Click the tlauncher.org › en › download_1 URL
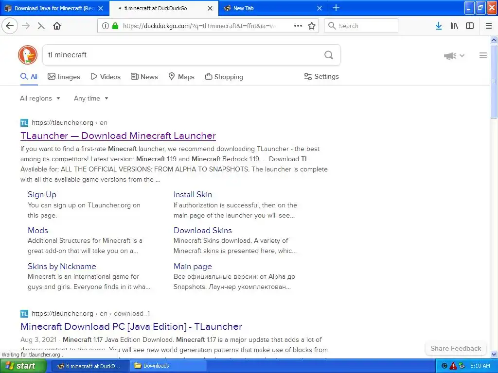Image resolution: width=498 pixels, height=373 pixels. 90,314
